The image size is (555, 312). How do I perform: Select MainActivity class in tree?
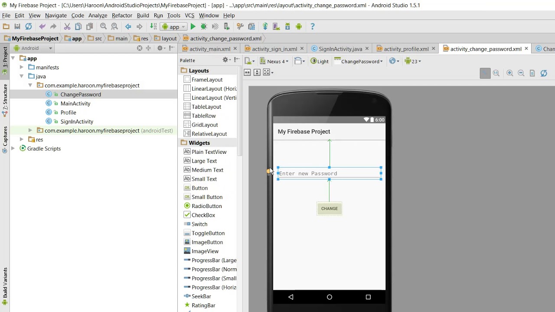click(x=75, y=104)
